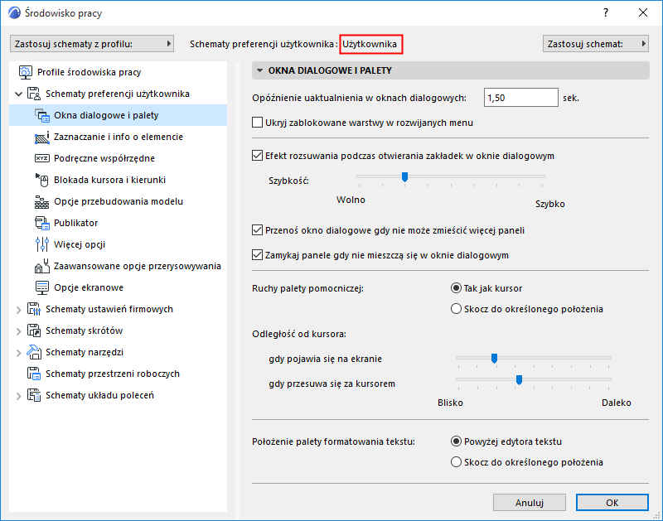The image size is (663, 521).
Task: Confirm with the OK button
Action: click(x=612, y=503)
